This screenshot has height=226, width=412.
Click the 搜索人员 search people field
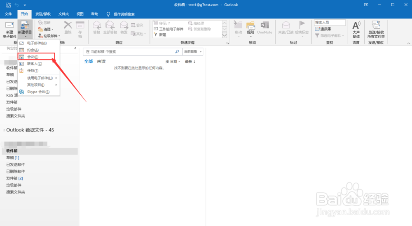tap(330, 23)
